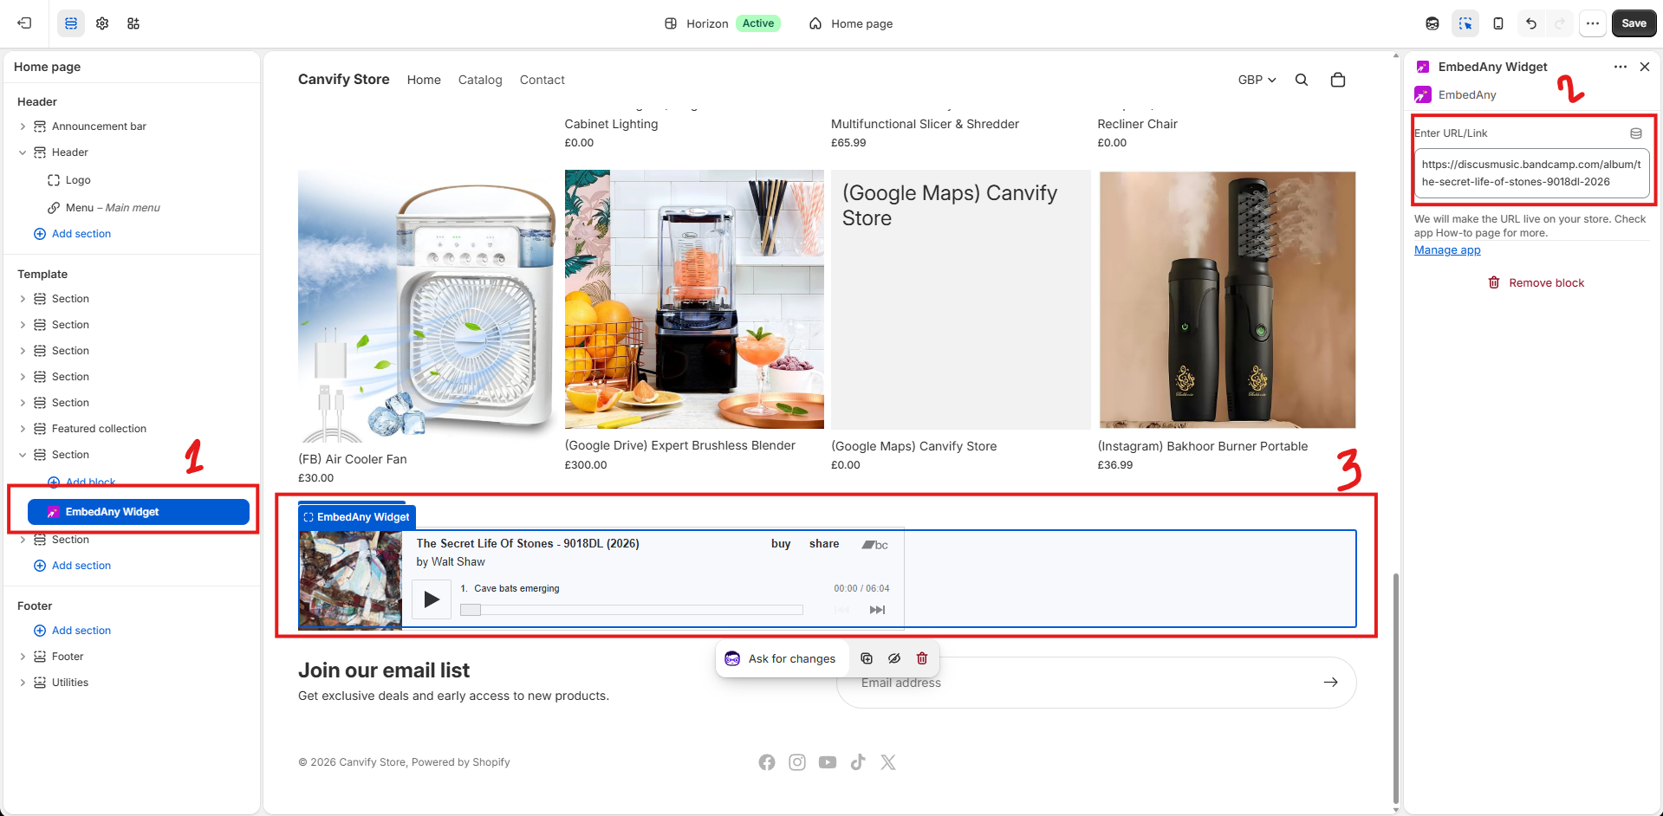Open the YouTube footer icon
This screenshot has height=816, width=1663.
(828, 762)
